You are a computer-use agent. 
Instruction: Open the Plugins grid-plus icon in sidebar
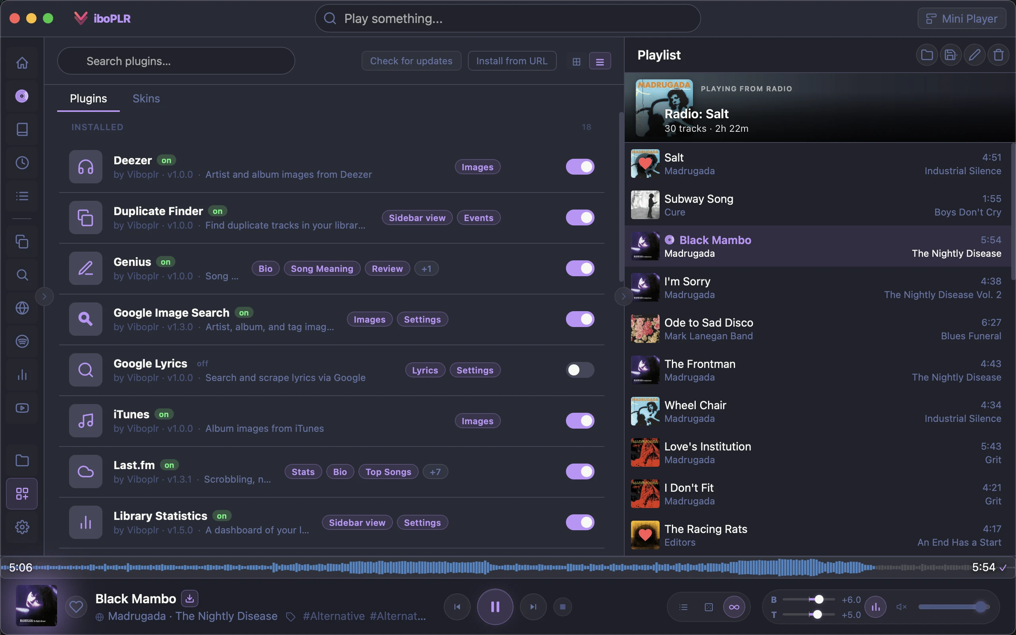22,493
